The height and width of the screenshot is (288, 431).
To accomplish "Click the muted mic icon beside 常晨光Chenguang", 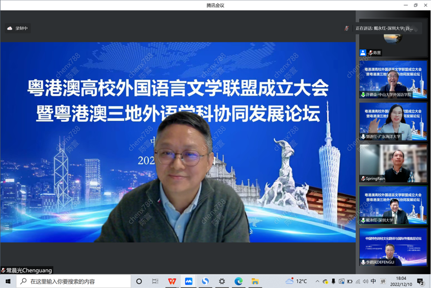I will pyautogui.click(x=3, y=270).
